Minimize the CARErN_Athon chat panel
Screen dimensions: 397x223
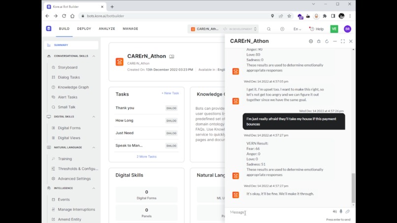(x=335, y=41)
